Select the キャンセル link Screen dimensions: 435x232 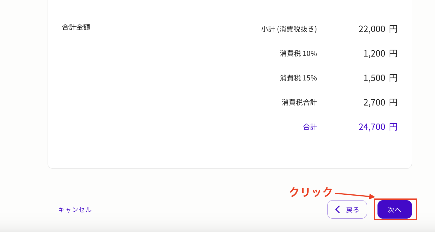tap(75, 210)
